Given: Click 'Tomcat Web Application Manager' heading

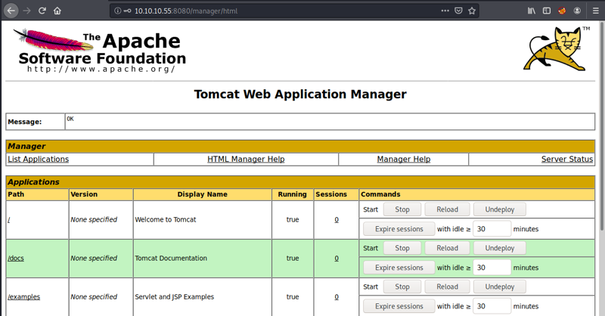Looking at the screenshot, I should pyautogui.click(x=300, y=94).
